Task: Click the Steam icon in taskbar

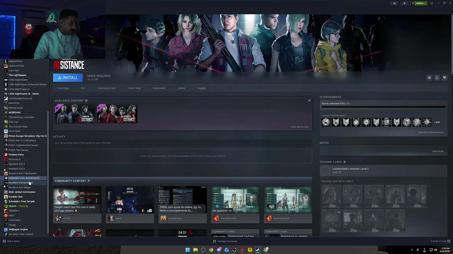Action: [258, 250]
